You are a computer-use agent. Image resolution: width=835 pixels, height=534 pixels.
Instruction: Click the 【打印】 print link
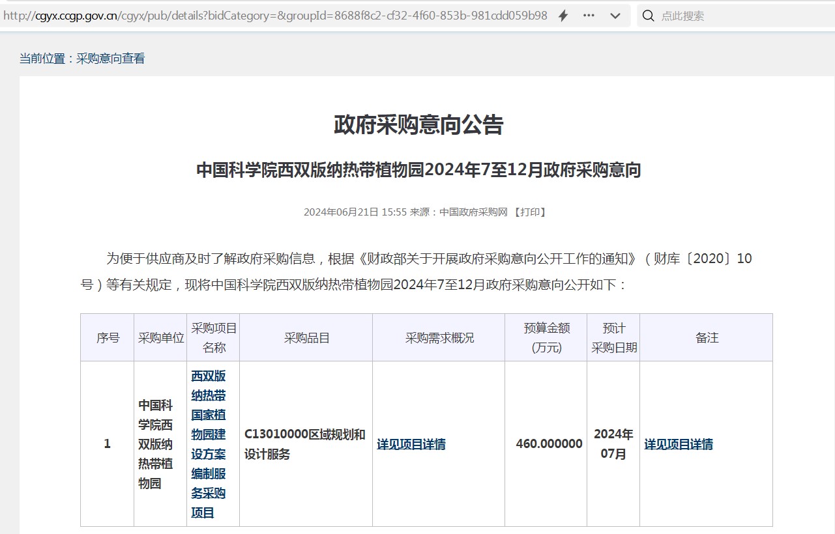pos(529,212)
